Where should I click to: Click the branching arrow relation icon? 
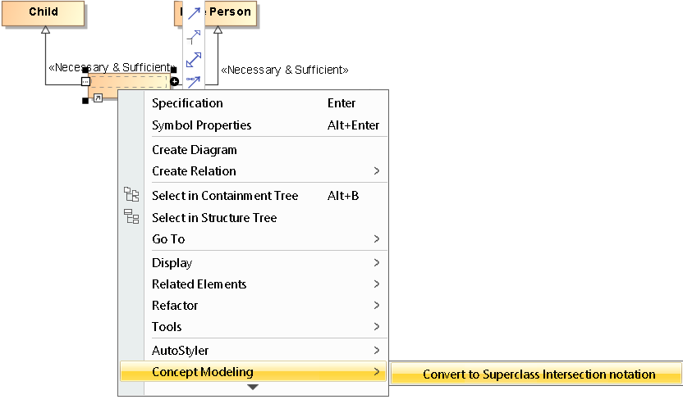(x=194, y=36)
